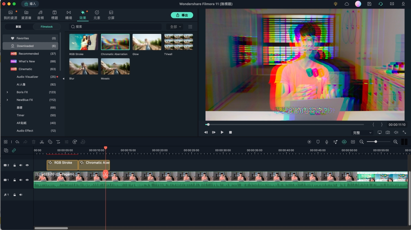Open the 標題 titles tab
Viewport: 411px width, 230px height.
(x=54, y=15)
